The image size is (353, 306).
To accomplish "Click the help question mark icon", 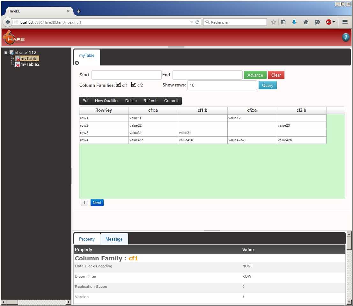I will coord(346,37).
